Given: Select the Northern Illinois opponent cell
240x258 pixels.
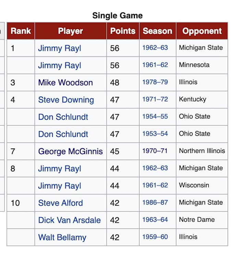Looking at the screenshot, I should (x=202, y=151).
